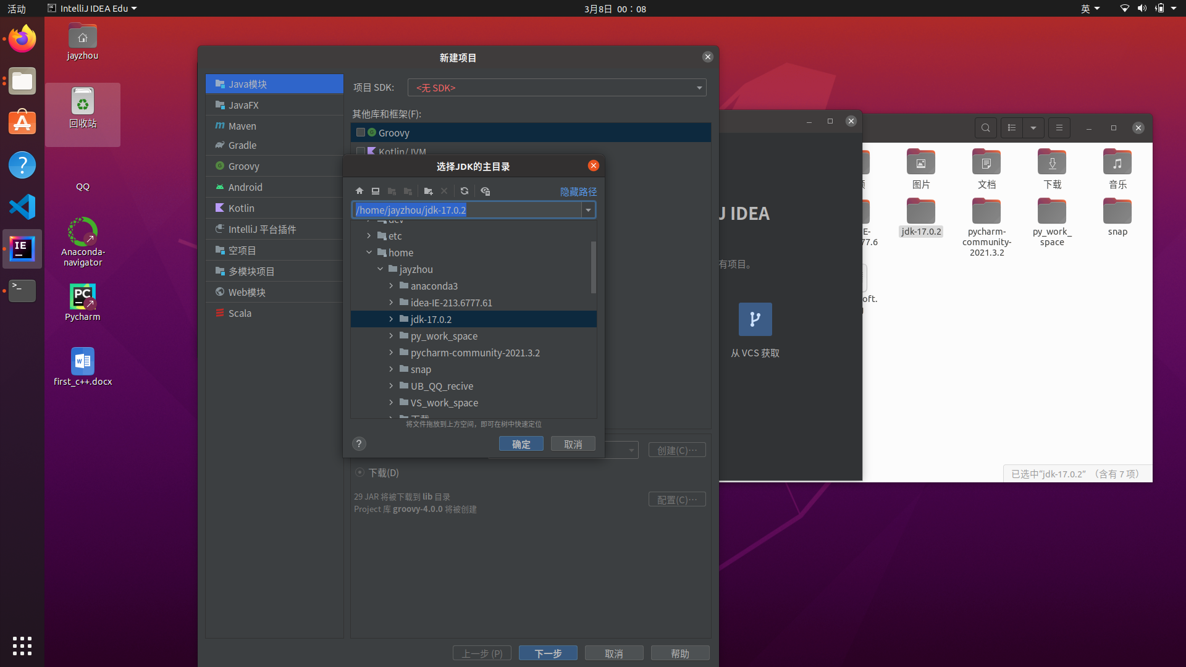Launch Visual Studio Code from dock
1186x667 pixels.
coord(22,207)
